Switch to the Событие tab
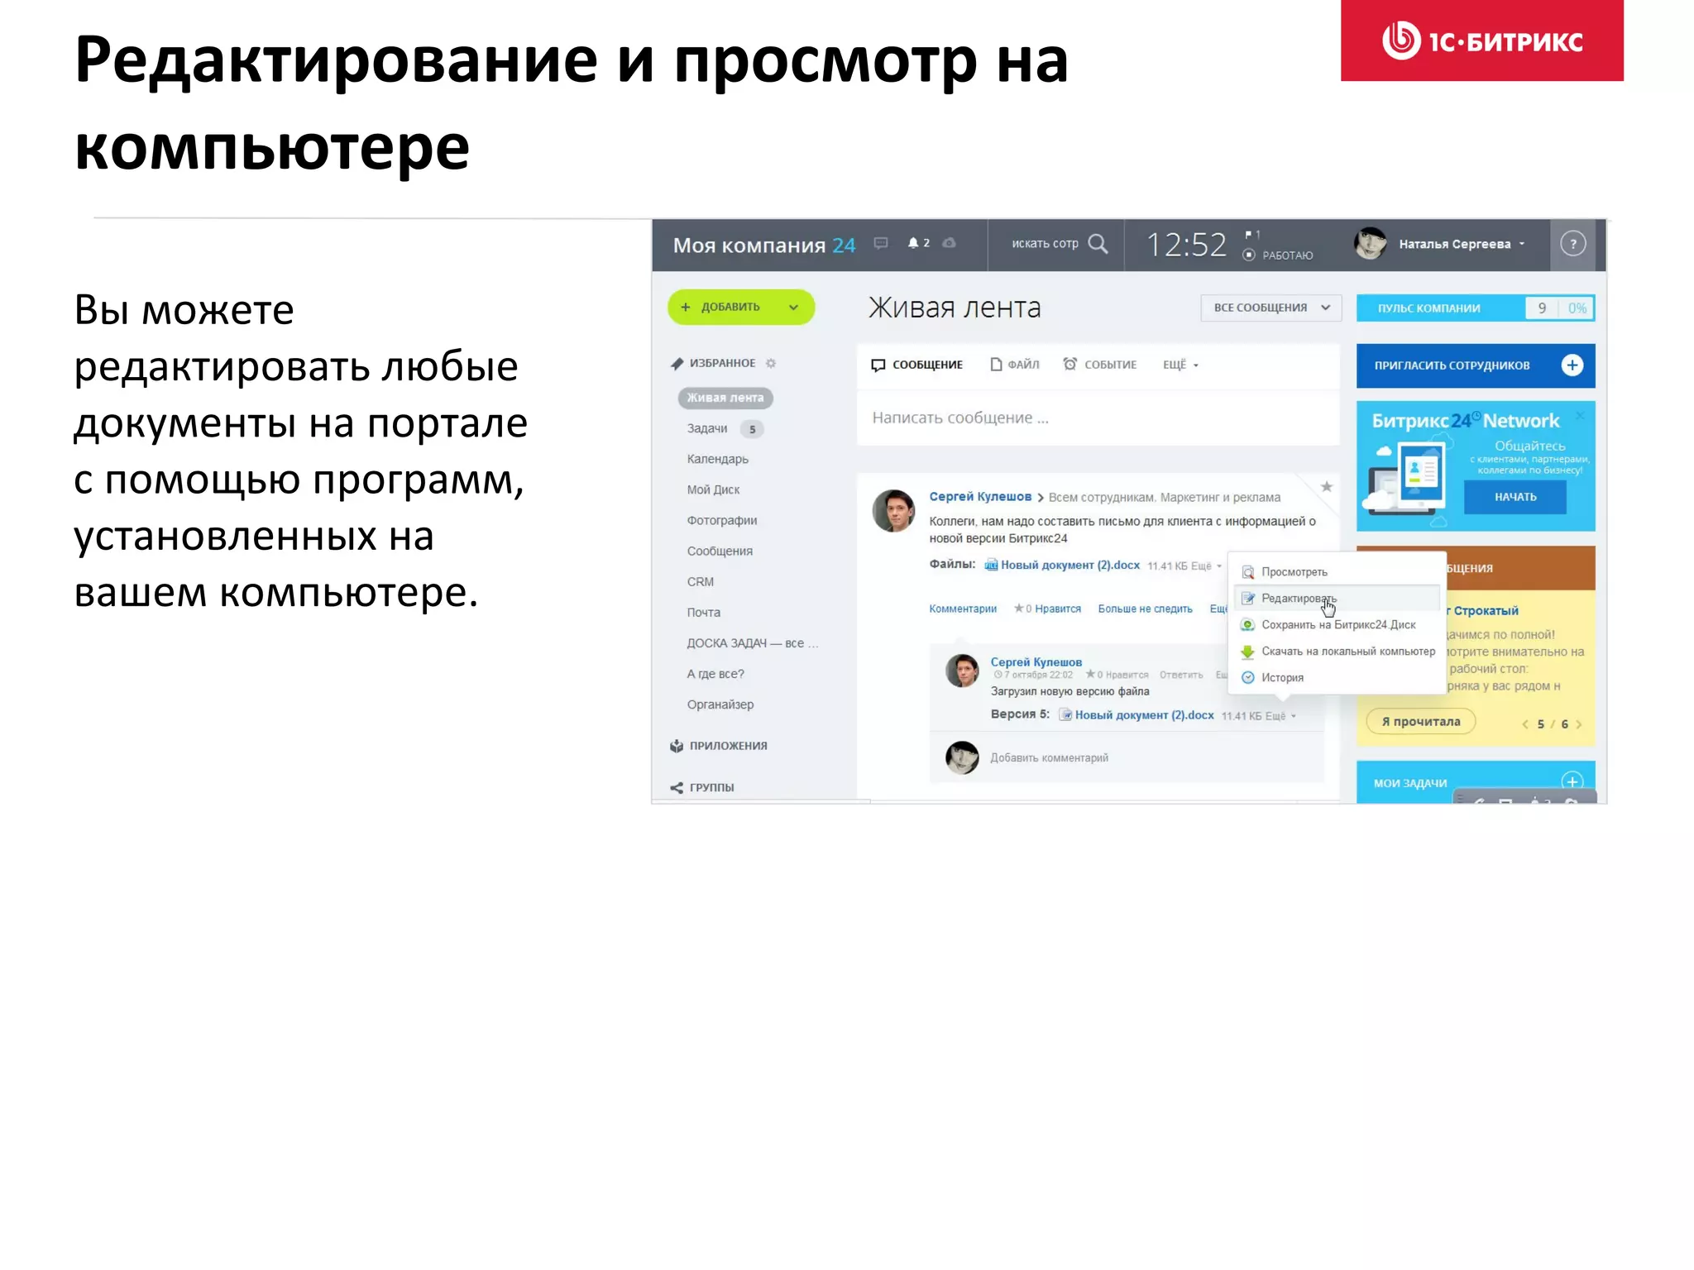This screenshot has height=1270, width=1694. 1099,365
